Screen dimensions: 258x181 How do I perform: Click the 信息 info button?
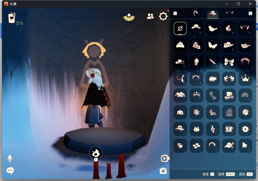208,174
